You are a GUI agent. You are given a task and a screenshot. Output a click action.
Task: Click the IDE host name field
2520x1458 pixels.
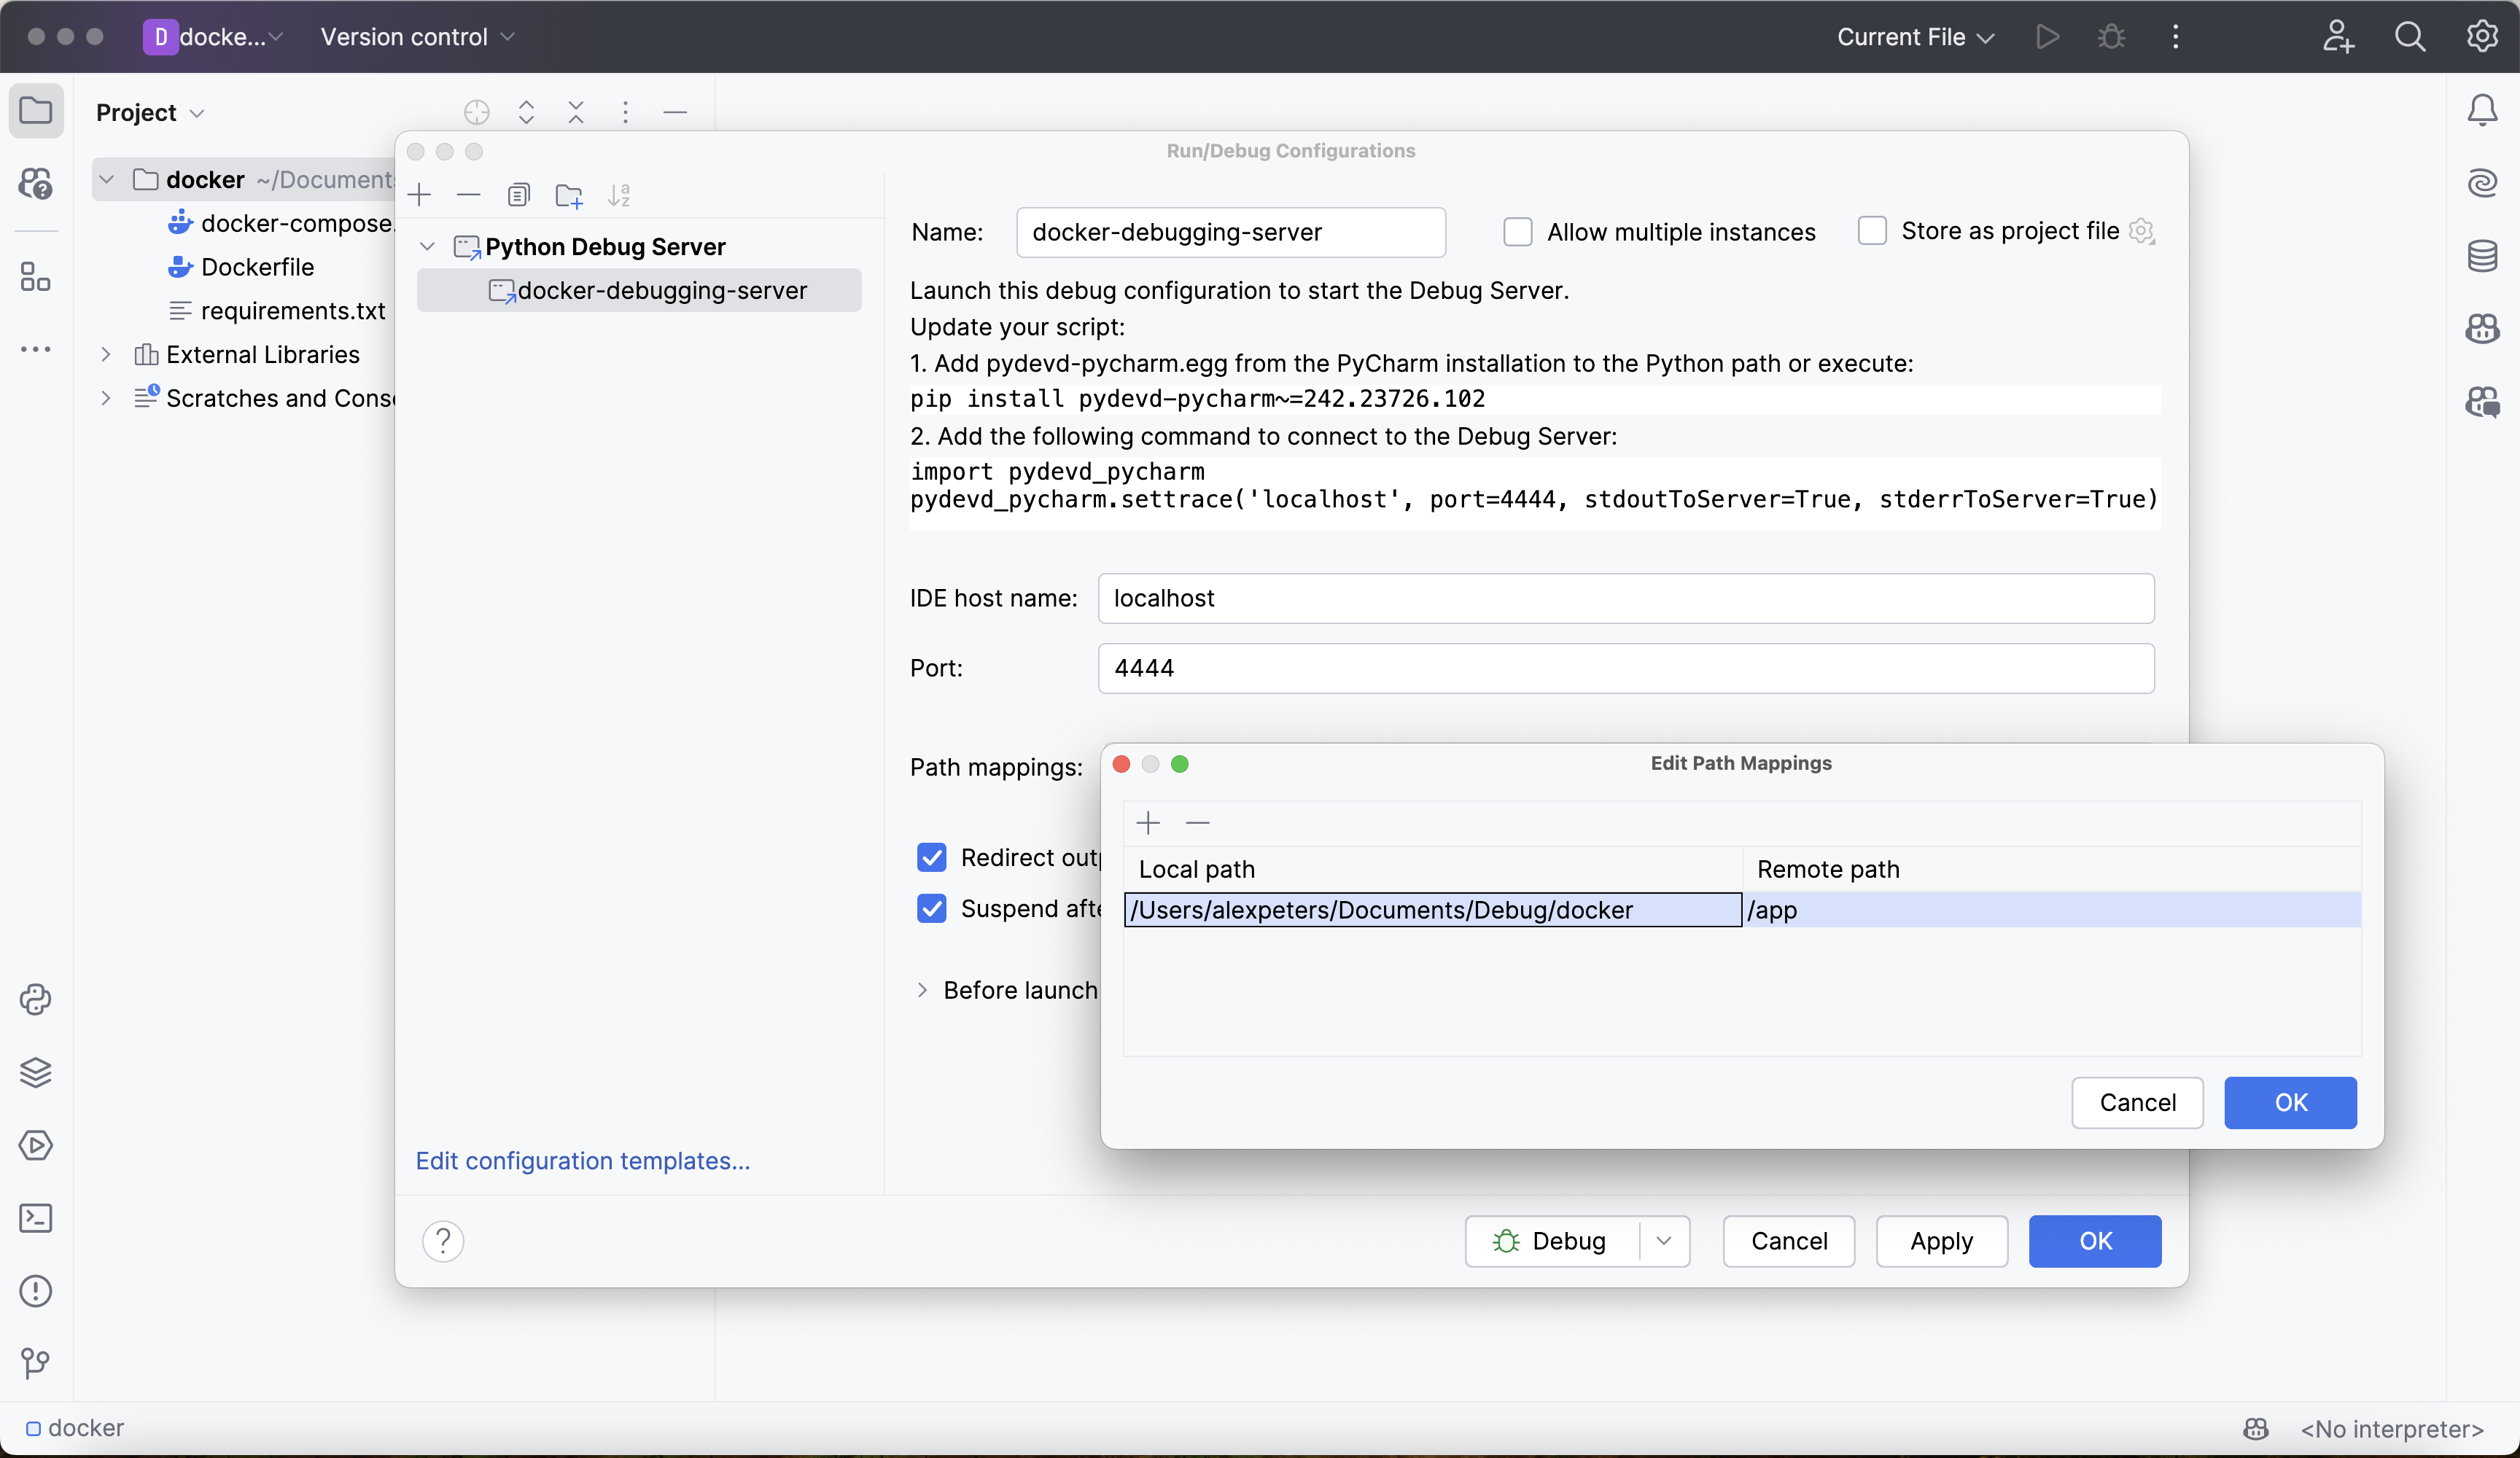(1625, 598)
